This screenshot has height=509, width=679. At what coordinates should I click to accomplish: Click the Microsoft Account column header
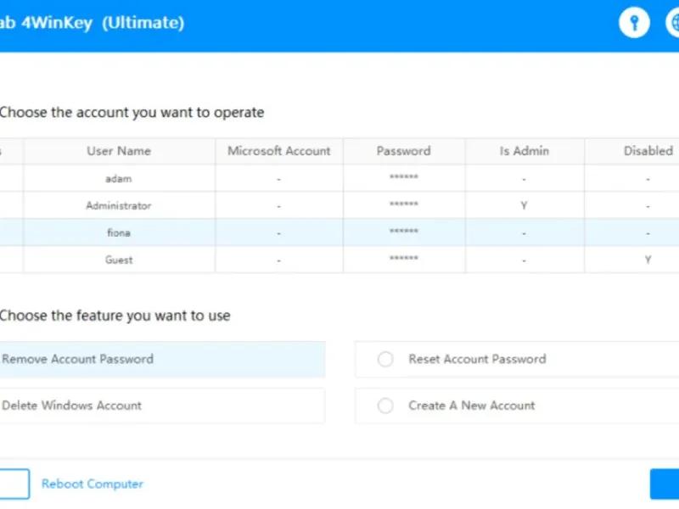[279, 151]
